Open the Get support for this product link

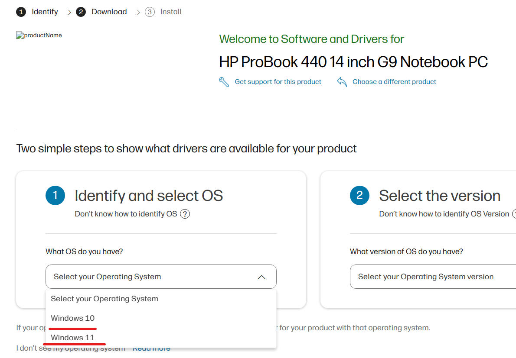pos(278,82)
